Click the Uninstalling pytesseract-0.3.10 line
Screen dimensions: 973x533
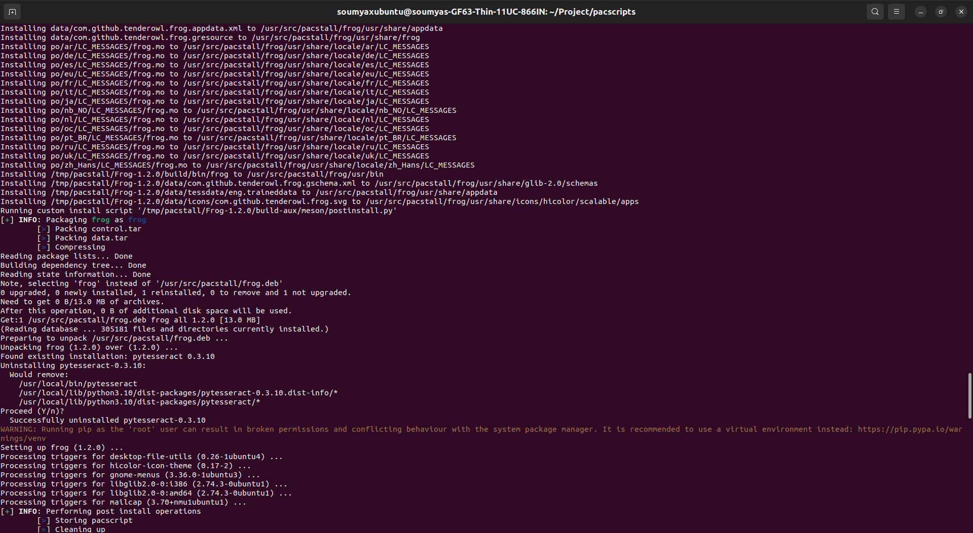[x=73, y=365]
